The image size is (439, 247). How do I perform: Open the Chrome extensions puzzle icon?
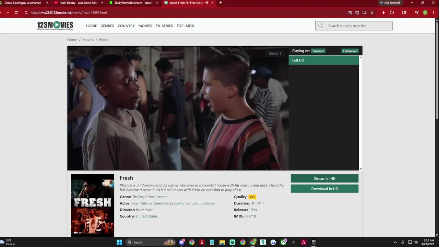(392, 12)
